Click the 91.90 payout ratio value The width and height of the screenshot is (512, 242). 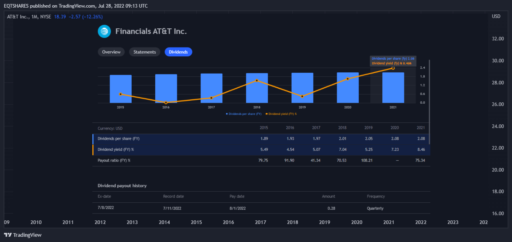click(x=289, y=160)
